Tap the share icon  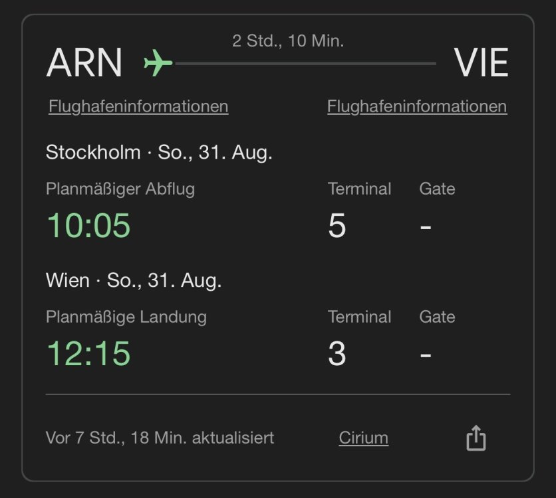[476, 438]
